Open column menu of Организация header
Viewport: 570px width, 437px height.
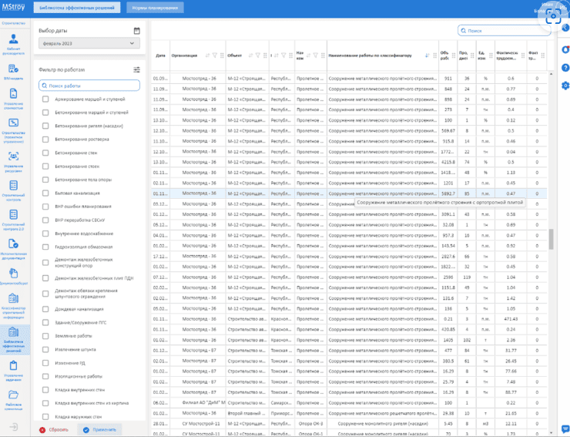tap(222, 55)
